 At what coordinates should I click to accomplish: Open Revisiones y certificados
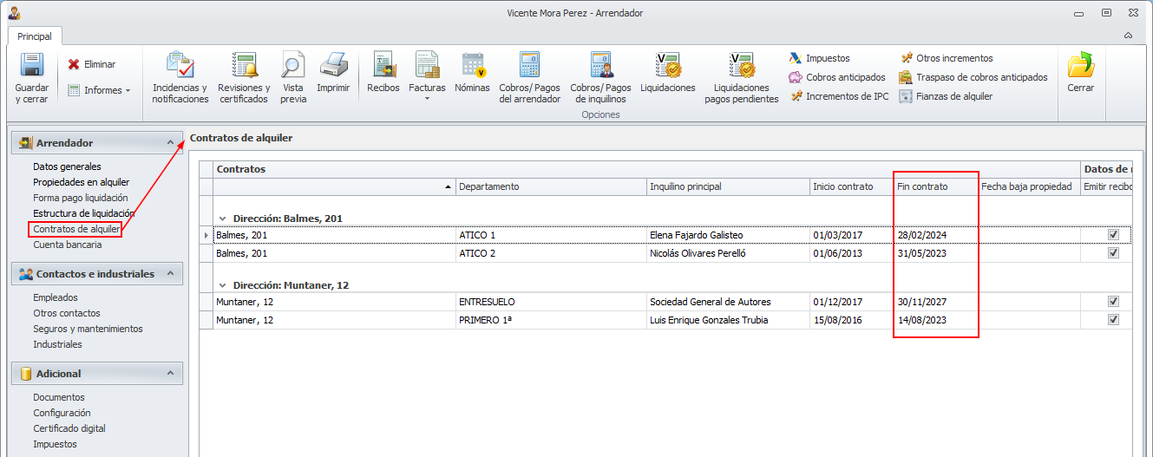click(x=244, y=67)
